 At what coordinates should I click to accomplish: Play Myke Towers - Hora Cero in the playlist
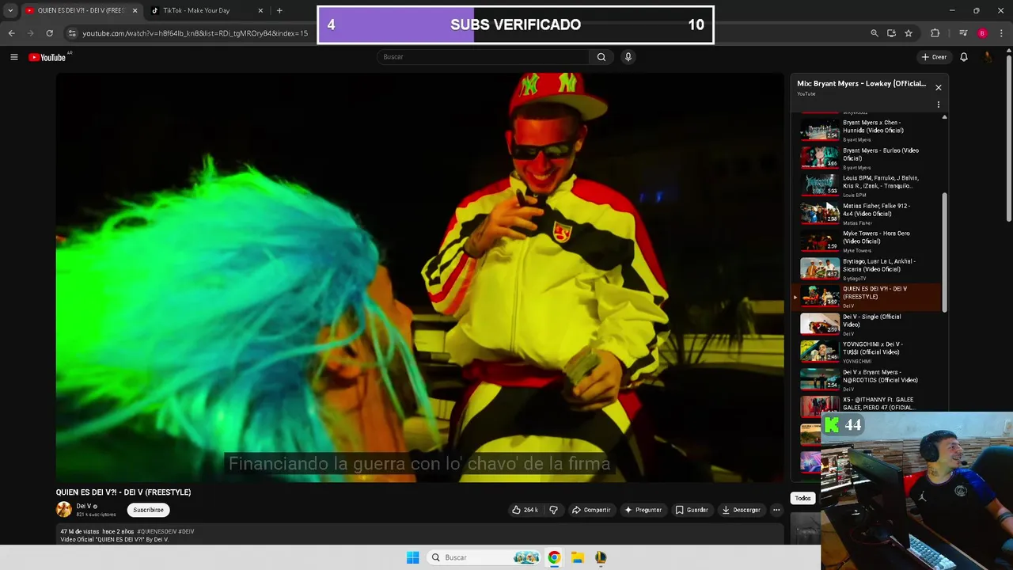click(x=867, y=241)
